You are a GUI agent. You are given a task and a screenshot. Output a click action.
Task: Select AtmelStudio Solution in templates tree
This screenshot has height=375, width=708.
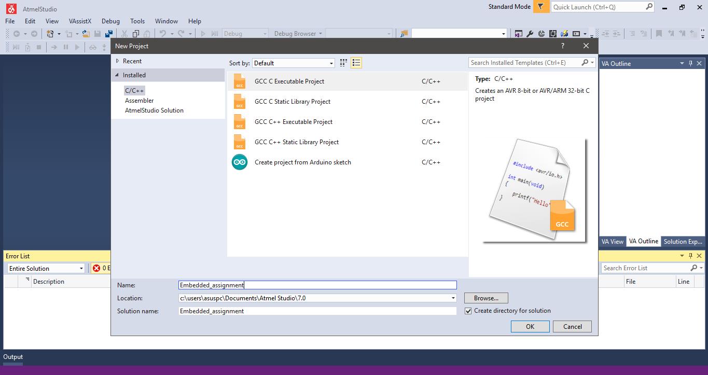click(154, 110)
